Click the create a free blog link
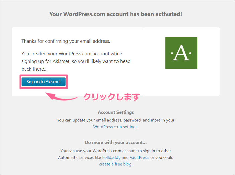 pos(115,164)
